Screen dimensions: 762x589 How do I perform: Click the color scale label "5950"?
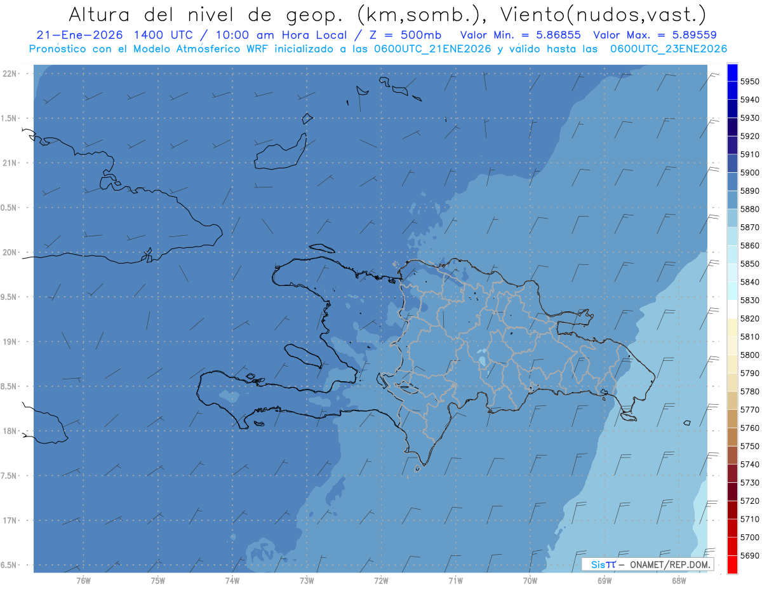(749, 81)
